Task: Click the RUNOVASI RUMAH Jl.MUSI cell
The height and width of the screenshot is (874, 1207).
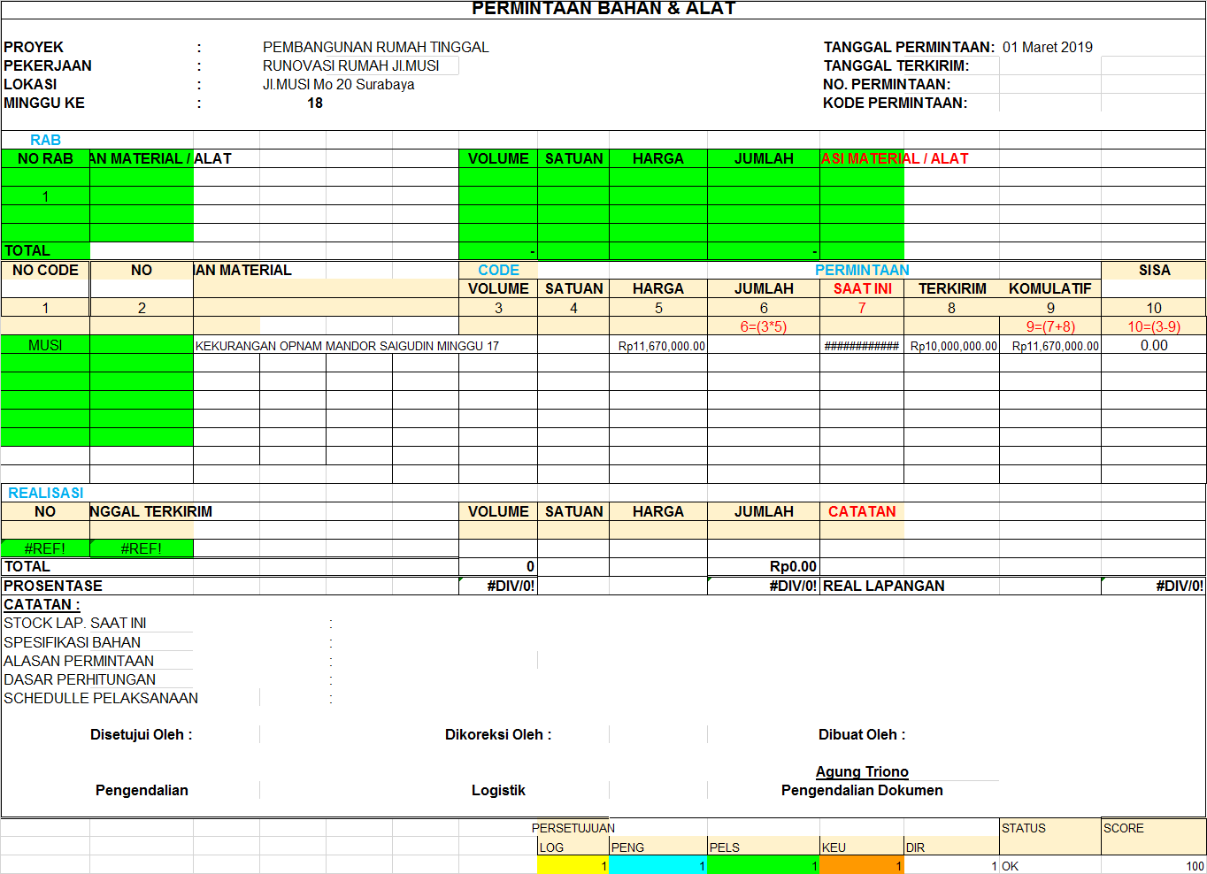Action: 351,65
